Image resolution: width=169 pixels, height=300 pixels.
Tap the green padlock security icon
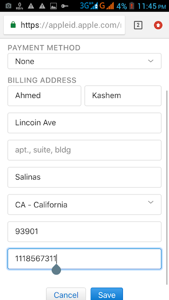(13, 25)
